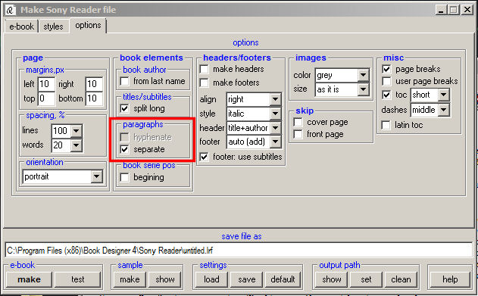Click the left margin input field
Viewport: 478px width, 296px height.
(46, 84)
